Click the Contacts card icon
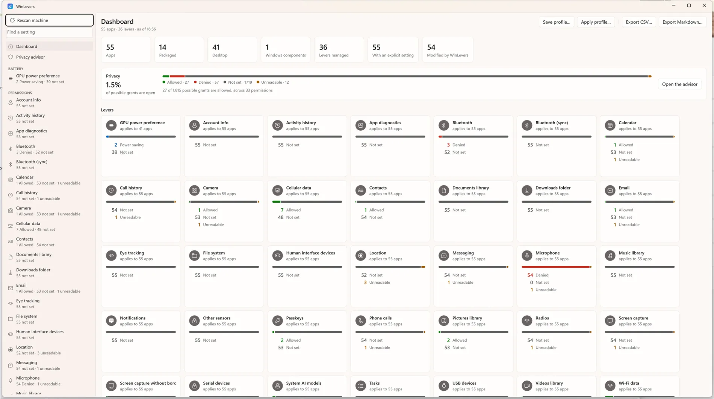 (361, 191)
